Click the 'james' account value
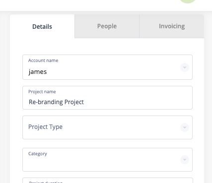Image resolution: width=212 pixels, height=183 pixels. 38,72
